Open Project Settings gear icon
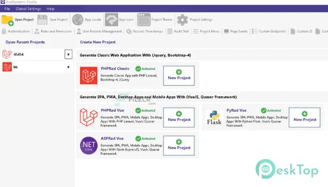 click(x=182, y=20)
